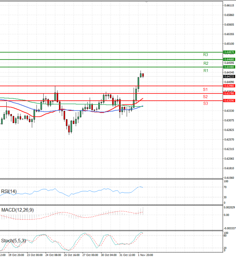Select the S3 label on the chart

click(205, 103)
